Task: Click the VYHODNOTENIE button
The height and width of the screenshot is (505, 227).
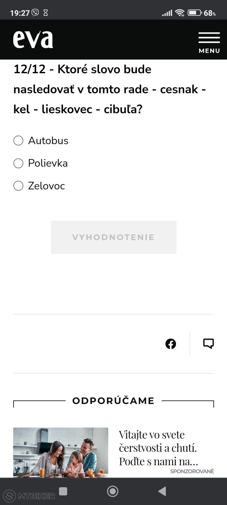Action: click(113, 237)
